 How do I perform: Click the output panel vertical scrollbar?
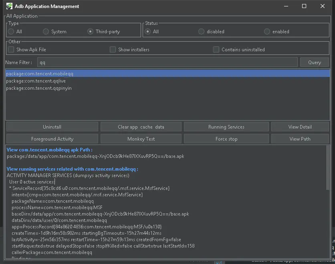point(328,168)
